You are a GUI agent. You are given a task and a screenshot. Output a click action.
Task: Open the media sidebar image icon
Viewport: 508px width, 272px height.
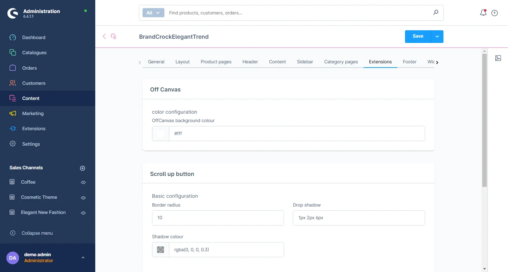498,58
